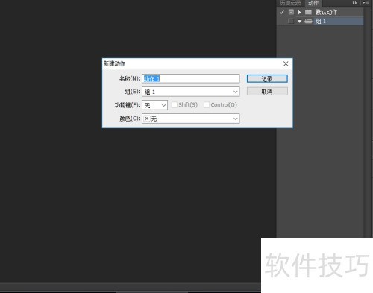This screenshot has height=293, width=373.
Task: Toggle the dialog box icon for 默认动作
Action: 291,12
